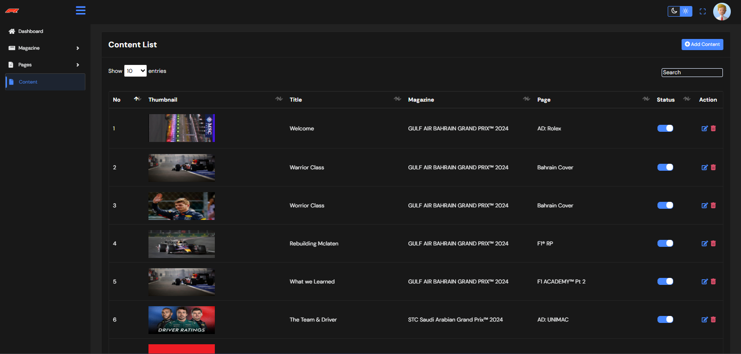Select 'F1 ACADEMY™ Pt 2' page cell
The image size is (741, 354).
pyautogui.click(x=561, y=282)
